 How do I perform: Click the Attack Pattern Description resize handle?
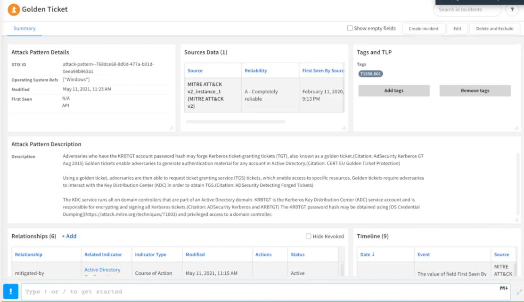[516, 220]
